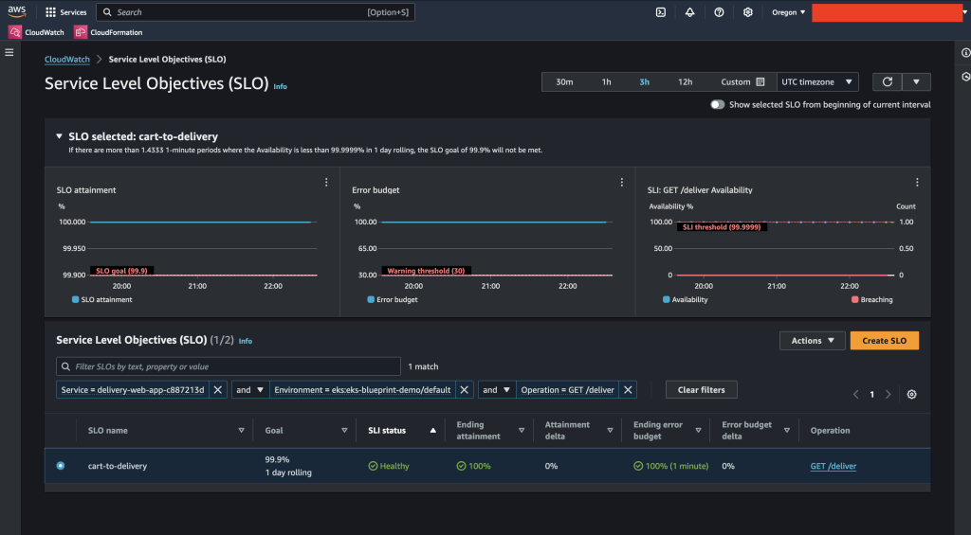The width and height of the screenshot is (971, 535).
Task: Toggle SLO attainment legend series
Action: tap(101, 299)
